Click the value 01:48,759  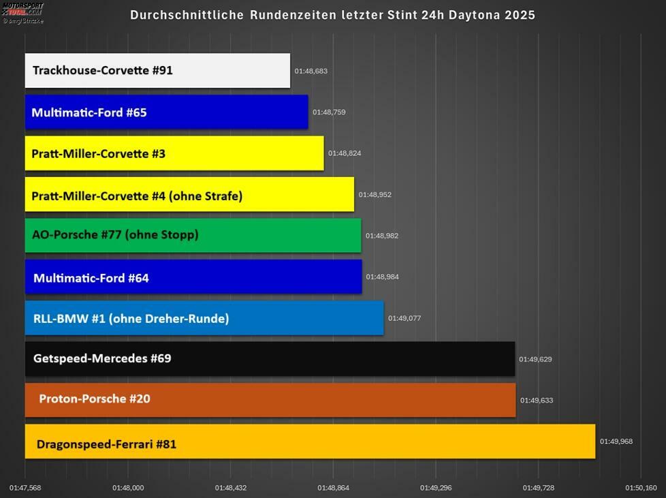point(329,112)
